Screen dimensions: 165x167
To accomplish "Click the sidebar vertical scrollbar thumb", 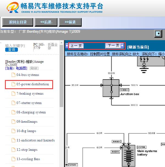I will (x=61, y=76).
